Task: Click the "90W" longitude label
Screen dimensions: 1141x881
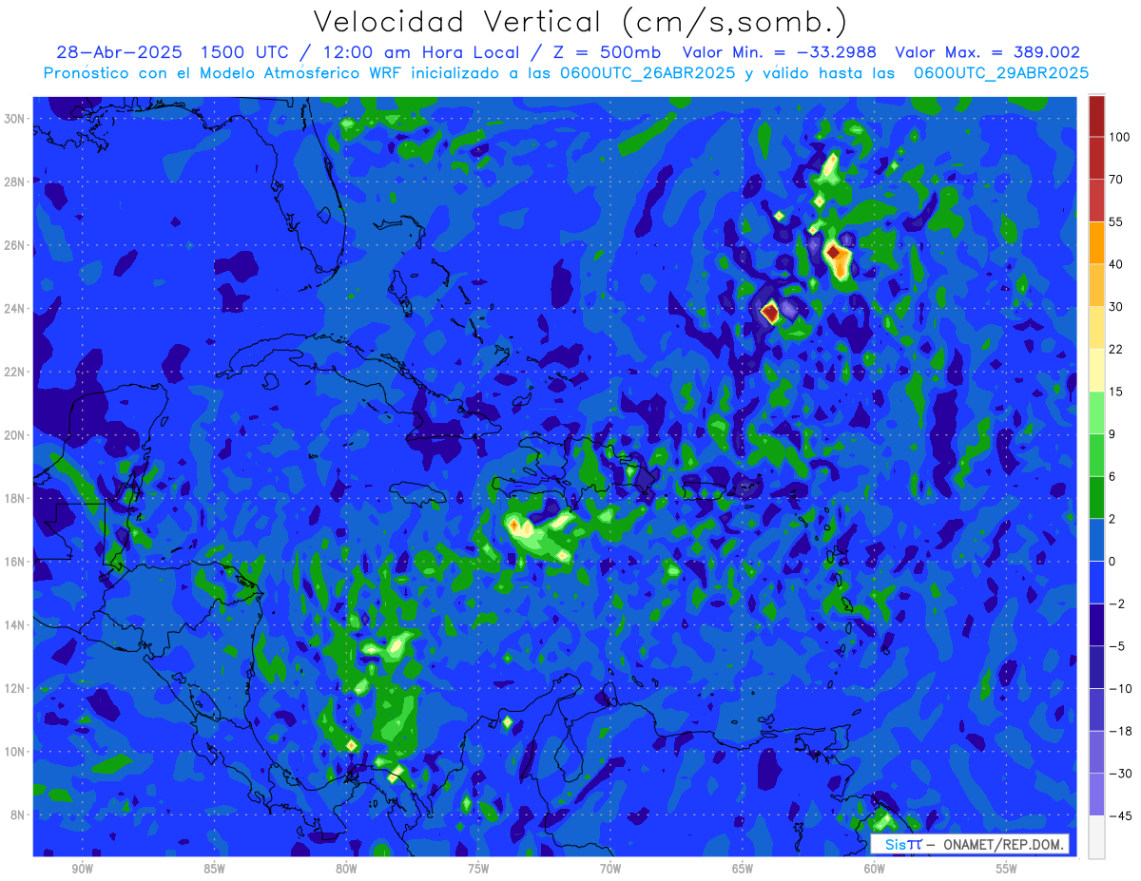Action: click(82, 869)
